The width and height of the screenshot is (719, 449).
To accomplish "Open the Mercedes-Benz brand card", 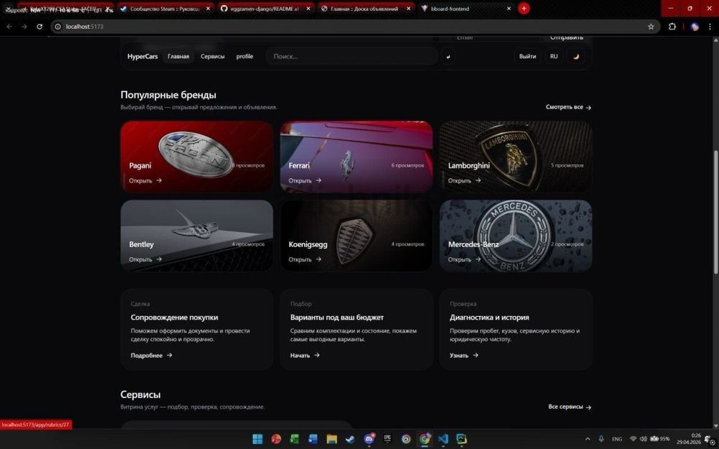I will pyautogui.click(x=516, y=236).
